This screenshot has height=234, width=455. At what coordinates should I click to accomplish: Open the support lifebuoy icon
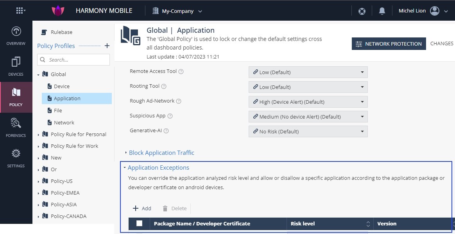[362, 11]
